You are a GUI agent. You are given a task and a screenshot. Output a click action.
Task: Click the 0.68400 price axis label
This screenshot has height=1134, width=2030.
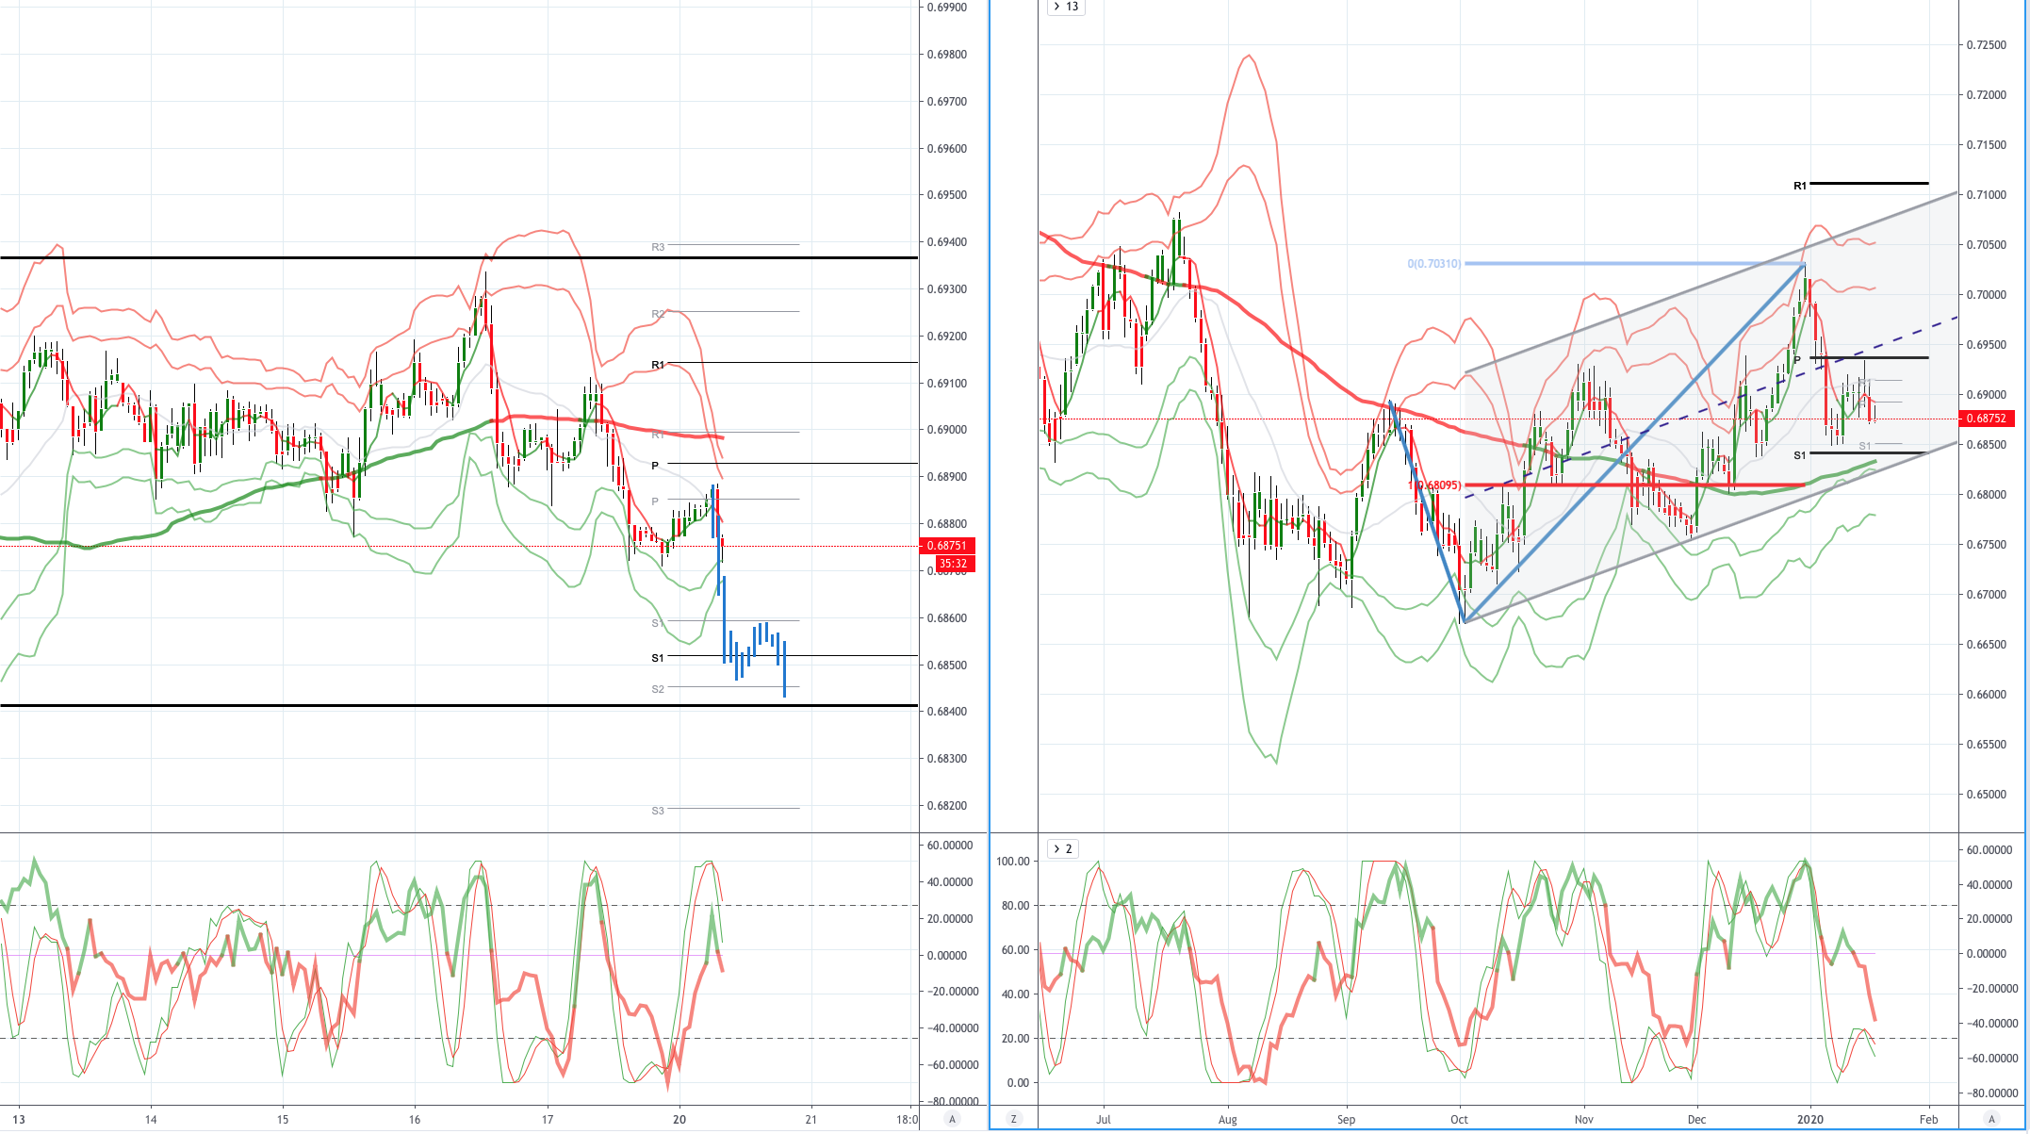pos(946,712)
